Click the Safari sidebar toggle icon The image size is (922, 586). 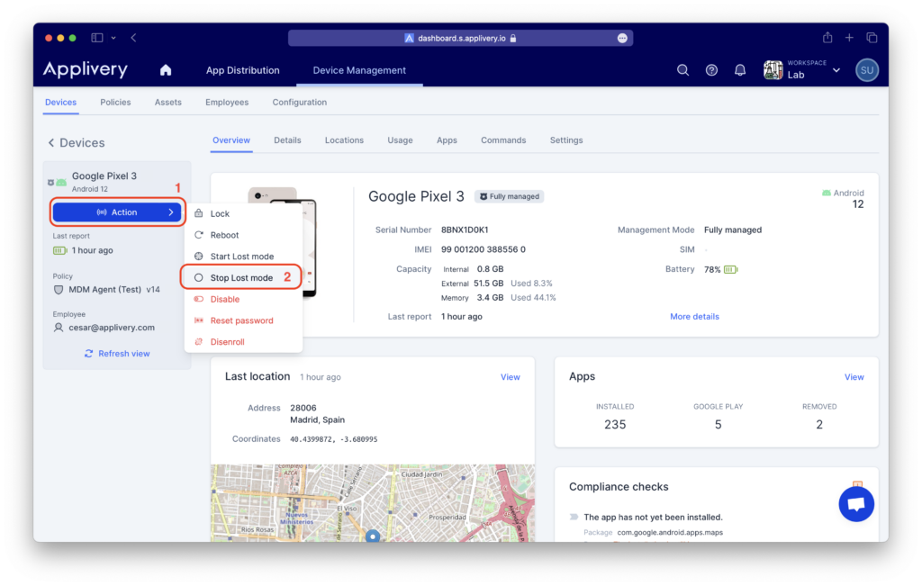[97, 38]
